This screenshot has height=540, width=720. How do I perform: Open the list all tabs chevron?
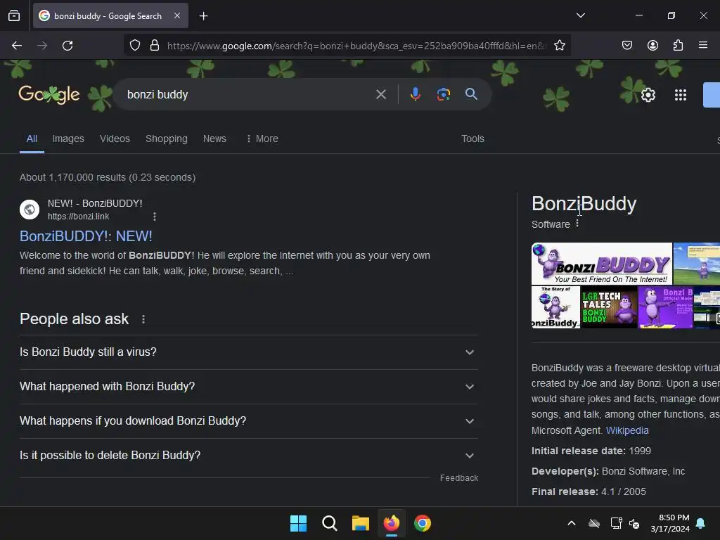(581, 15)
